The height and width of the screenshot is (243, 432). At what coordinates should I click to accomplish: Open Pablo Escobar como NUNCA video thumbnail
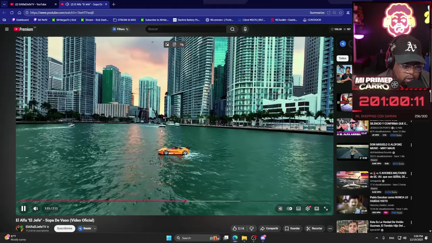[352, 205]
